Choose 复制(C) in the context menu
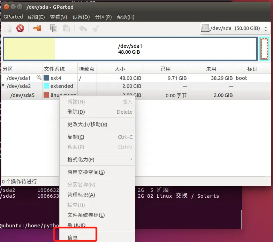Viewport: 273px width, 242px height. (97, 137)
